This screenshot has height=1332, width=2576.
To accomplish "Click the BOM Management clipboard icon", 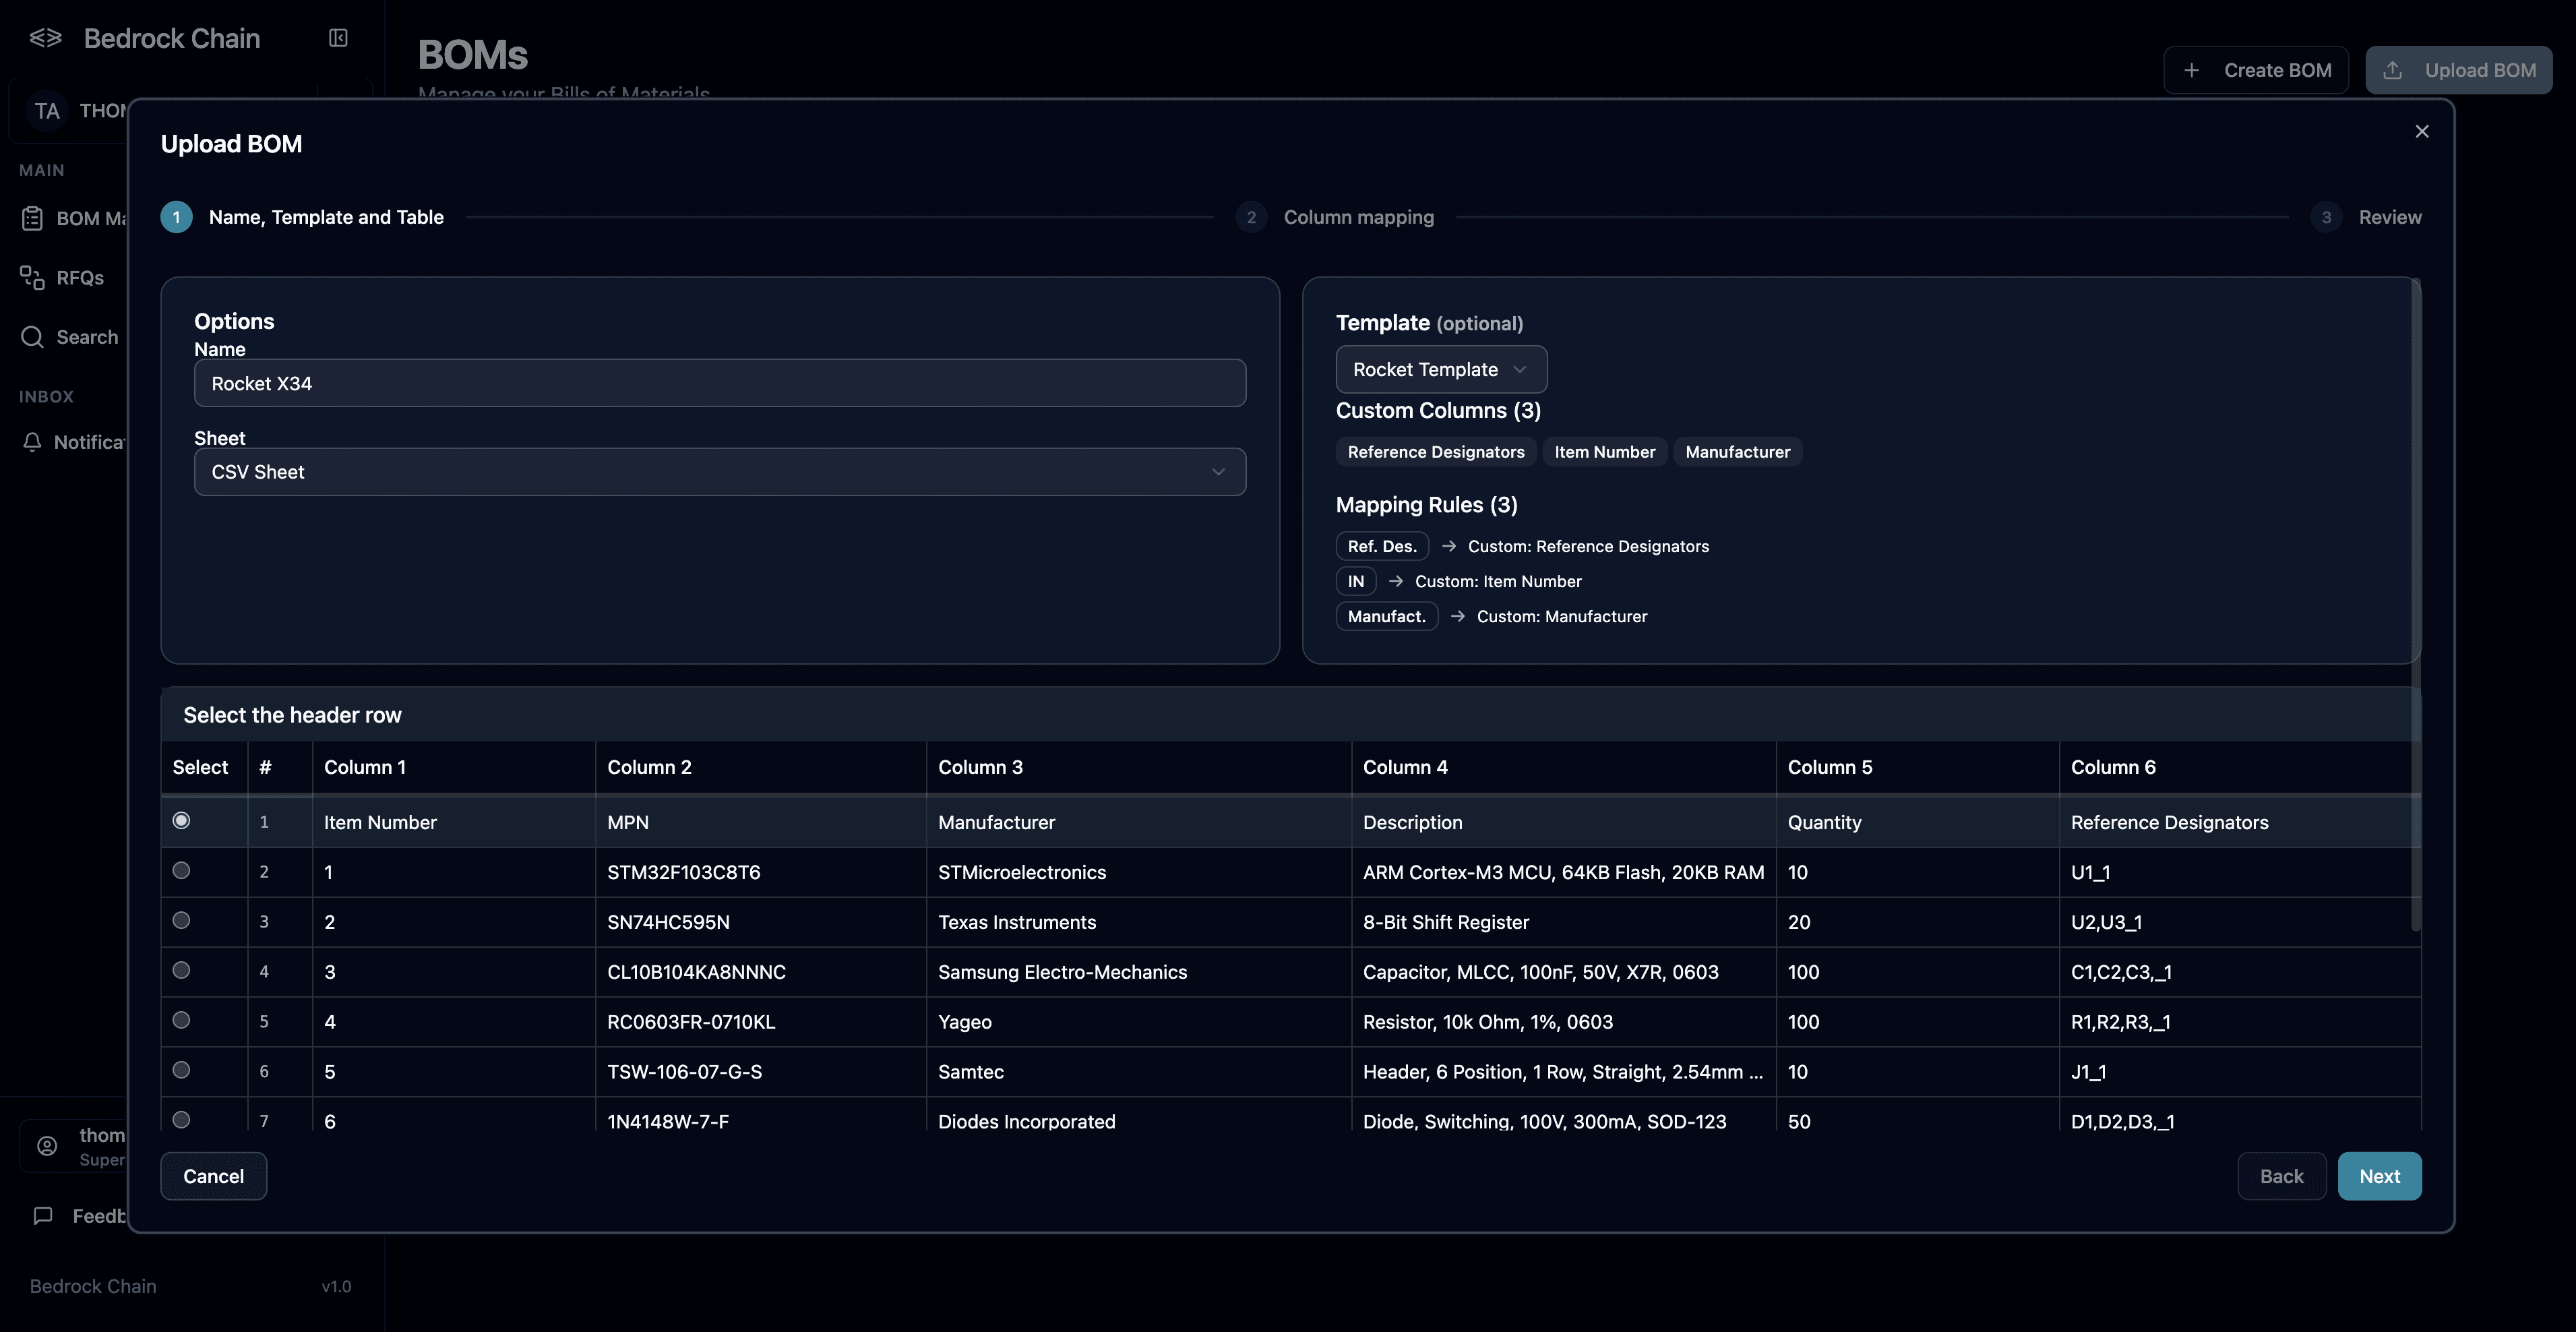I will (32, 218).
